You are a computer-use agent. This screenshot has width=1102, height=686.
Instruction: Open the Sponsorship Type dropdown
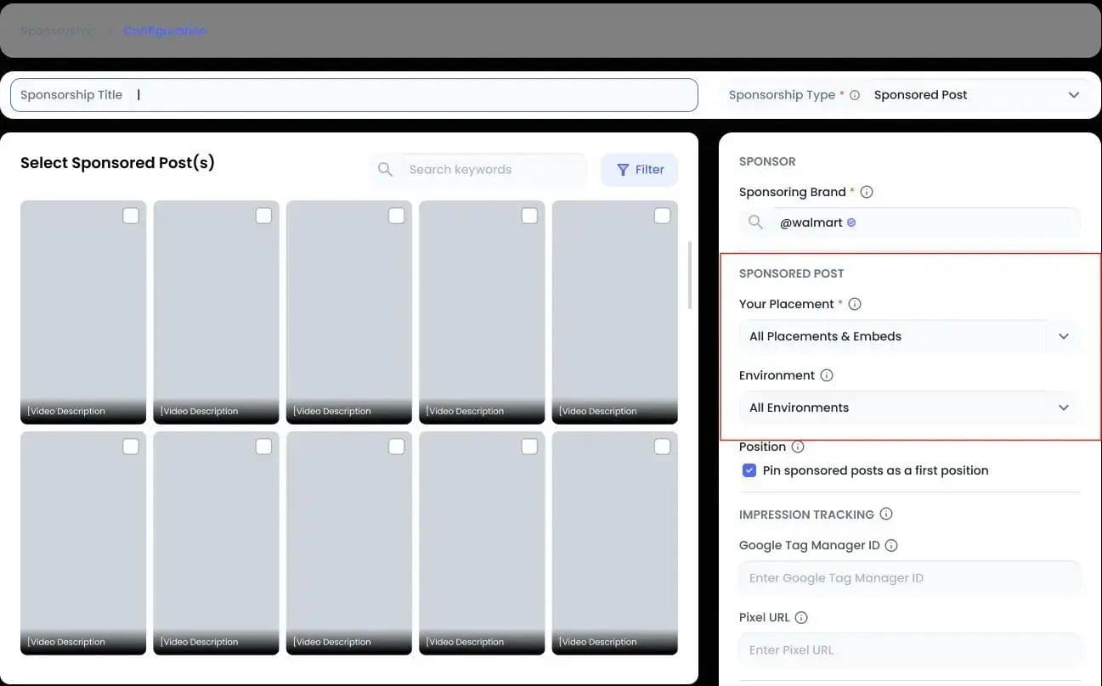[x=978, y=95]
